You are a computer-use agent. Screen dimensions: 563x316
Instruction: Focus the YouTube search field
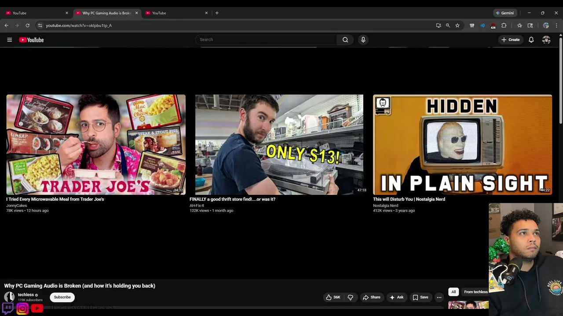click(x=266, y=39)
